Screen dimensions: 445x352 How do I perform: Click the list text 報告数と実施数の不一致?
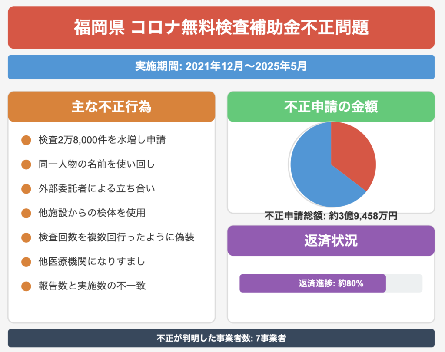(92, 286)
